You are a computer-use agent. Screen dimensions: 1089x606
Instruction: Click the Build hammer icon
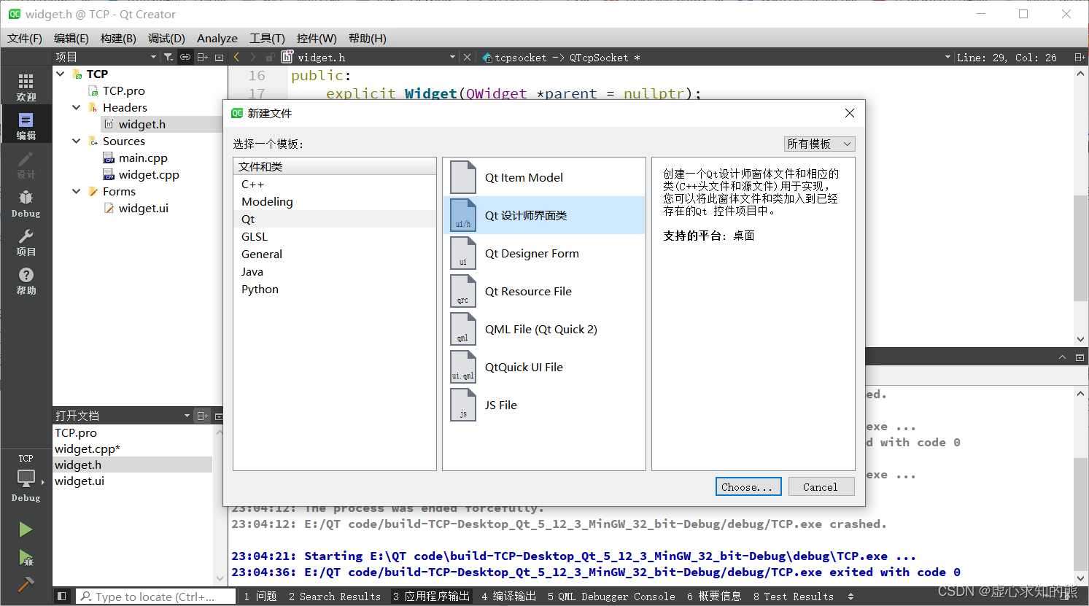coord(26,584)
